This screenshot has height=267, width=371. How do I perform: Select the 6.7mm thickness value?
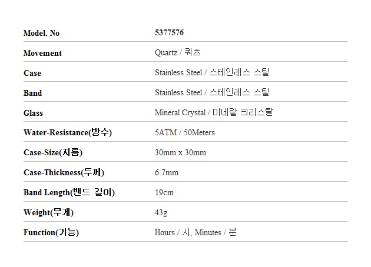pyautogui.click(x=167, y=173)
